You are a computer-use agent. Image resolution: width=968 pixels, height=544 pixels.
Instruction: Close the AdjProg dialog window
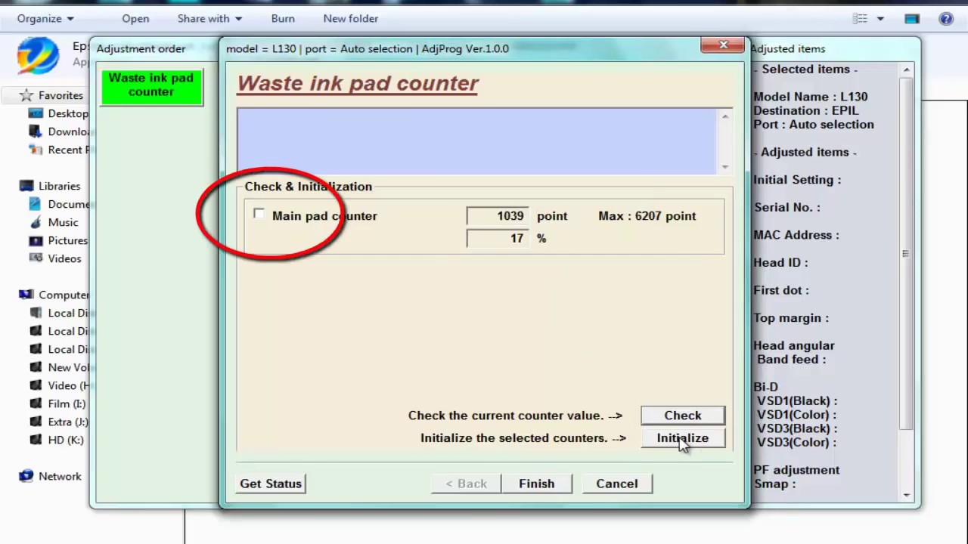[x=723, y=45]
